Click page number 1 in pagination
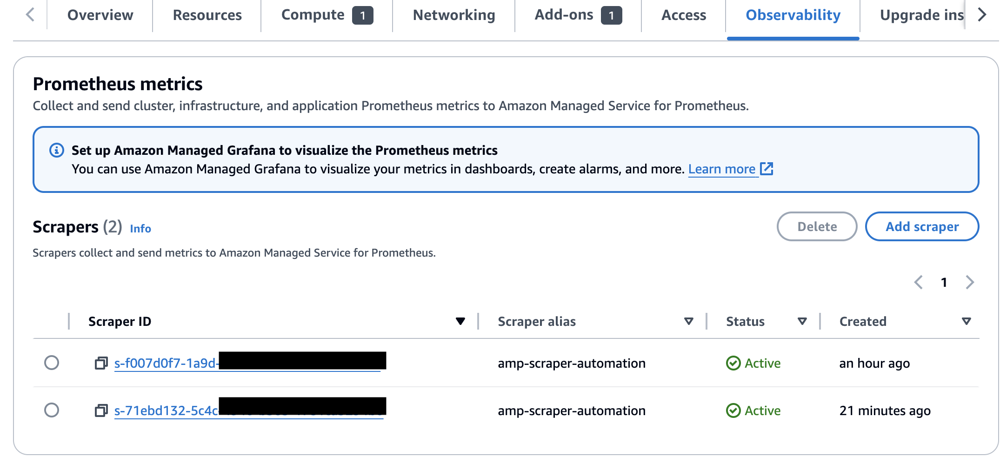The height and width of the screenshot is (463, 1000). pyautogui.click(x=944, y=282)
